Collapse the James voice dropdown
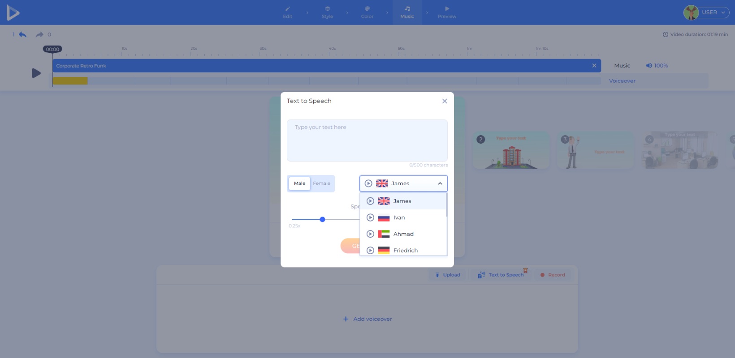Viewport: 735px width, 358px height. pyautogui.click(x=440, y=183)
